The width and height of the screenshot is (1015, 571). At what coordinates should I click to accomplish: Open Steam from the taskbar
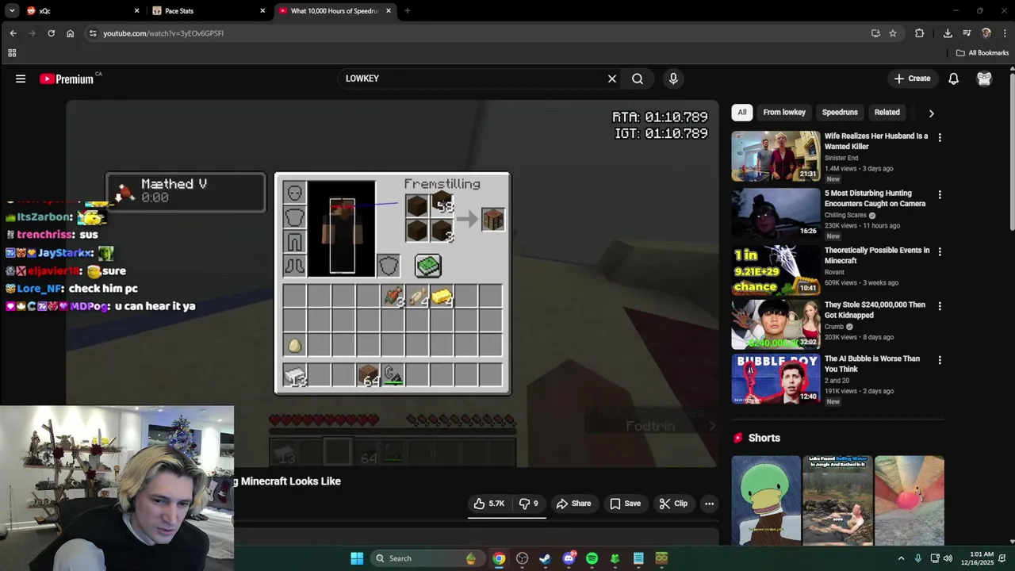click(545, 558)
